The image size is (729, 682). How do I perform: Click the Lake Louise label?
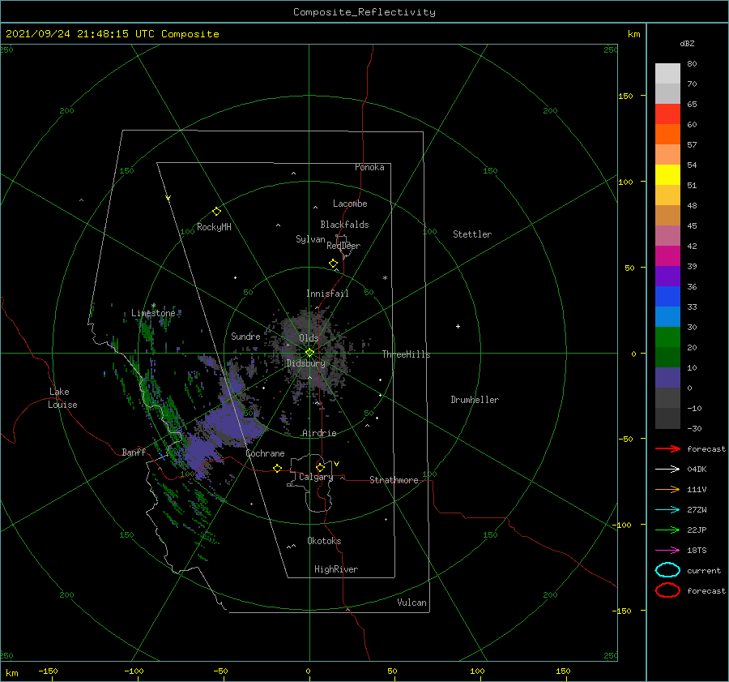coord(62,398)
